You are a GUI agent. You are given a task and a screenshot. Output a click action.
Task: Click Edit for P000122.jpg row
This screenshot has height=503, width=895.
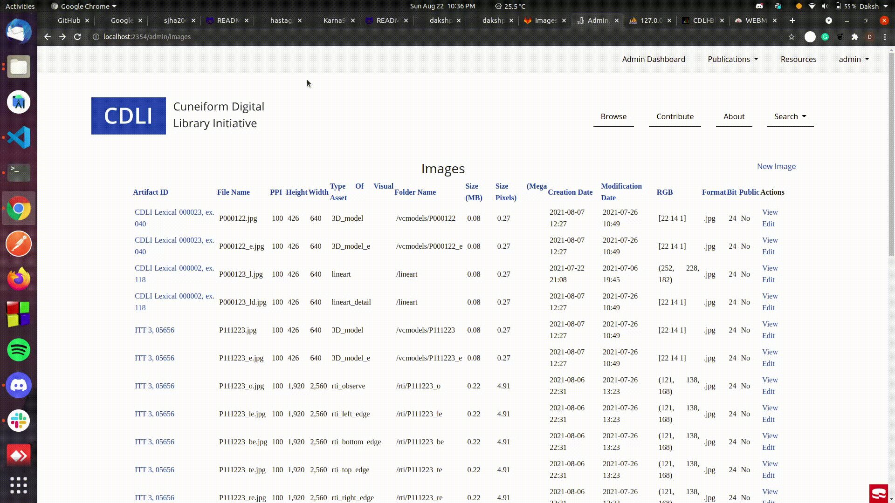point(768,224)
